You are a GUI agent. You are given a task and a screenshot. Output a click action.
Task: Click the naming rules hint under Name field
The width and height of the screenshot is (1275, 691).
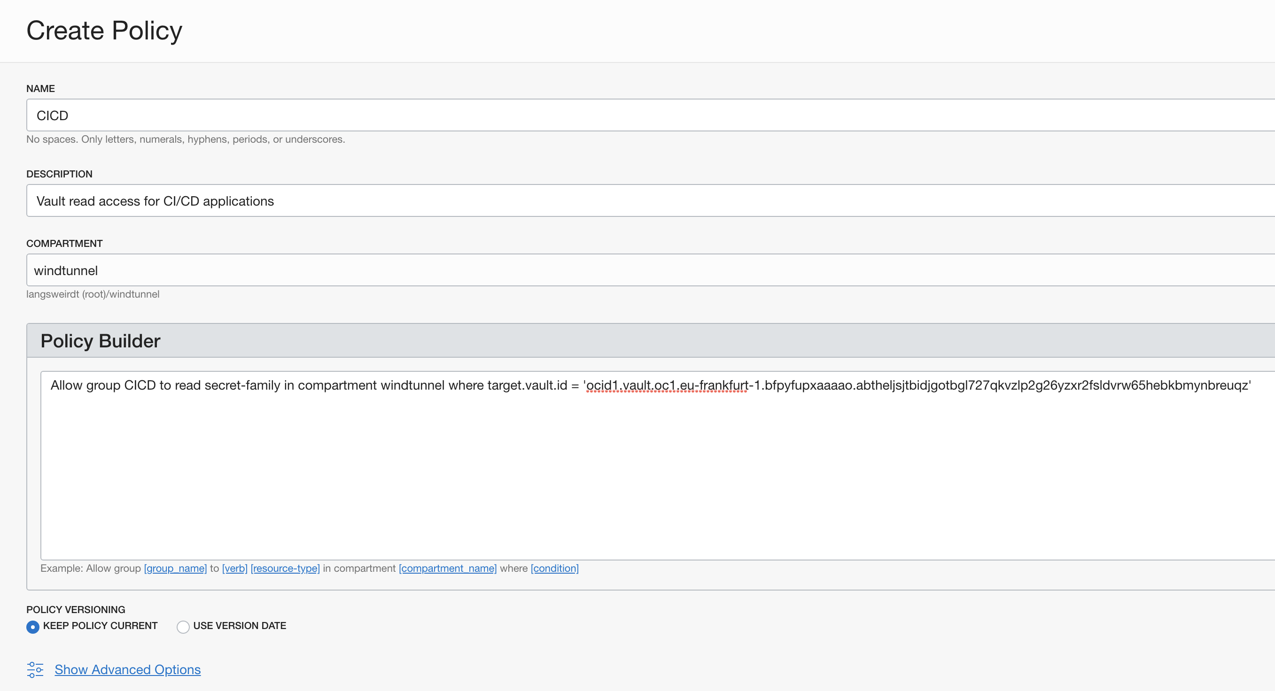click(x=186, y=139)
